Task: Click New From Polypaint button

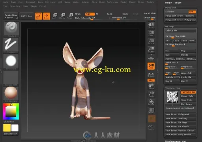Action: pyautogui.click(x=180, y=114)
